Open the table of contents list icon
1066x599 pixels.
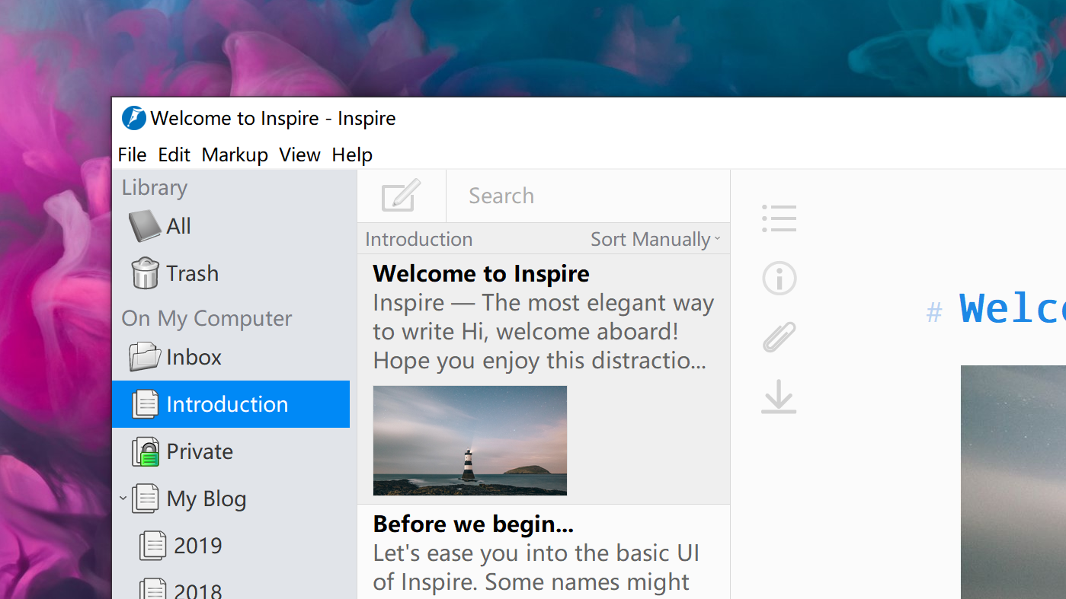[779, 218]
